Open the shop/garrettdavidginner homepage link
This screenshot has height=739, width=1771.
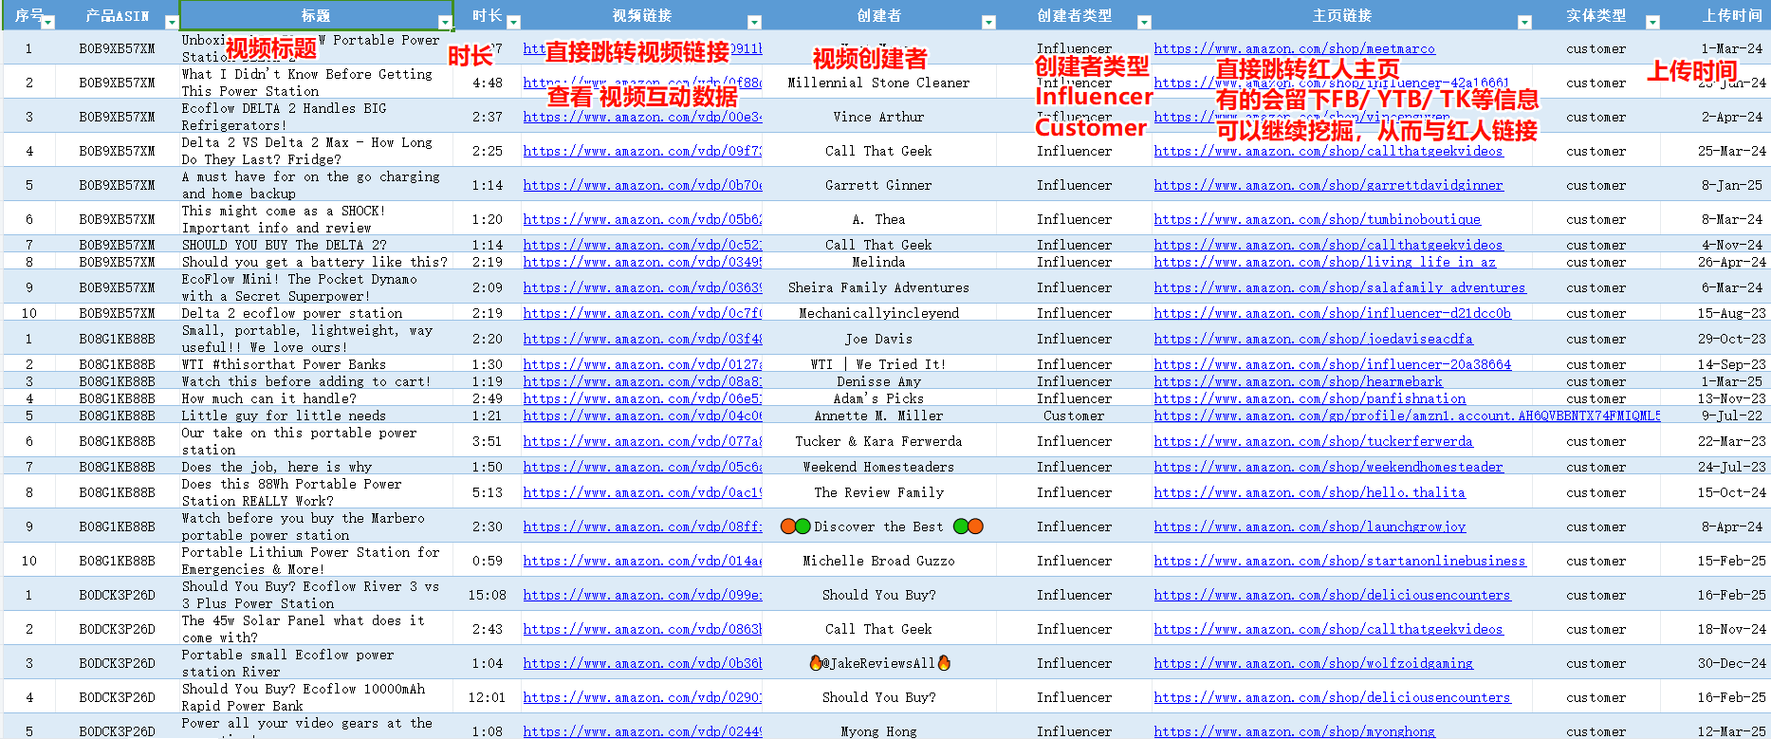pyautogui.click(x=1328, y=185)
